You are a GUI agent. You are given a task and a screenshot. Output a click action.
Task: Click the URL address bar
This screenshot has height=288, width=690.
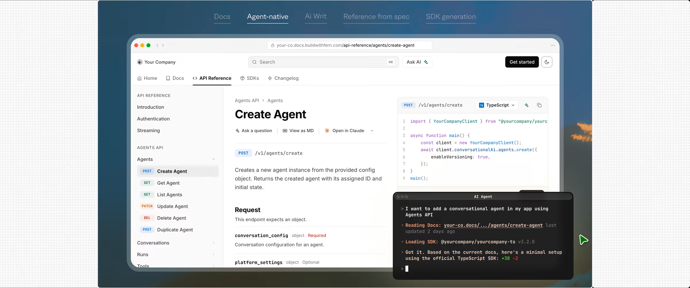coord(349,45)
